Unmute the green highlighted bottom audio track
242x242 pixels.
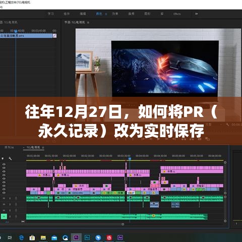[x=4, y=216]
